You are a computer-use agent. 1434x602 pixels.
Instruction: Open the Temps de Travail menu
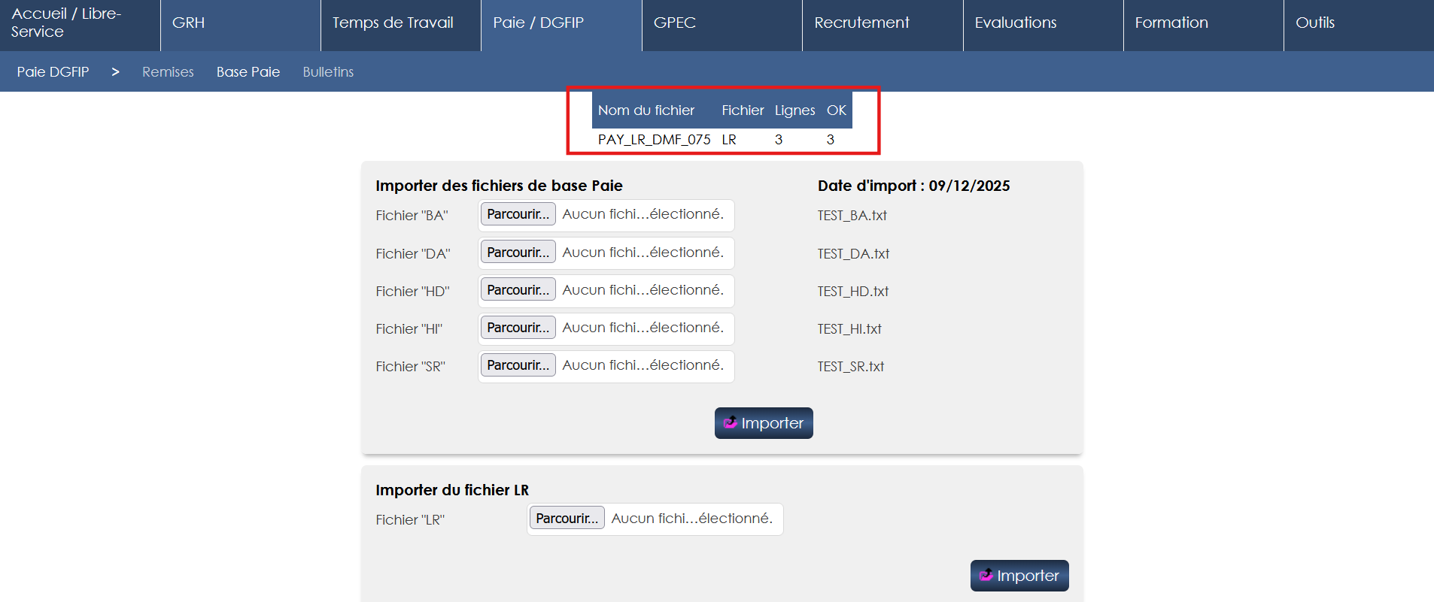393,23
